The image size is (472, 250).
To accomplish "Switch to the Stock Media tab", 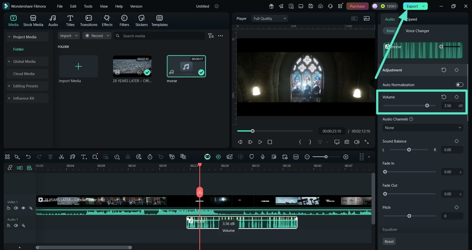I will coord(33,21).
